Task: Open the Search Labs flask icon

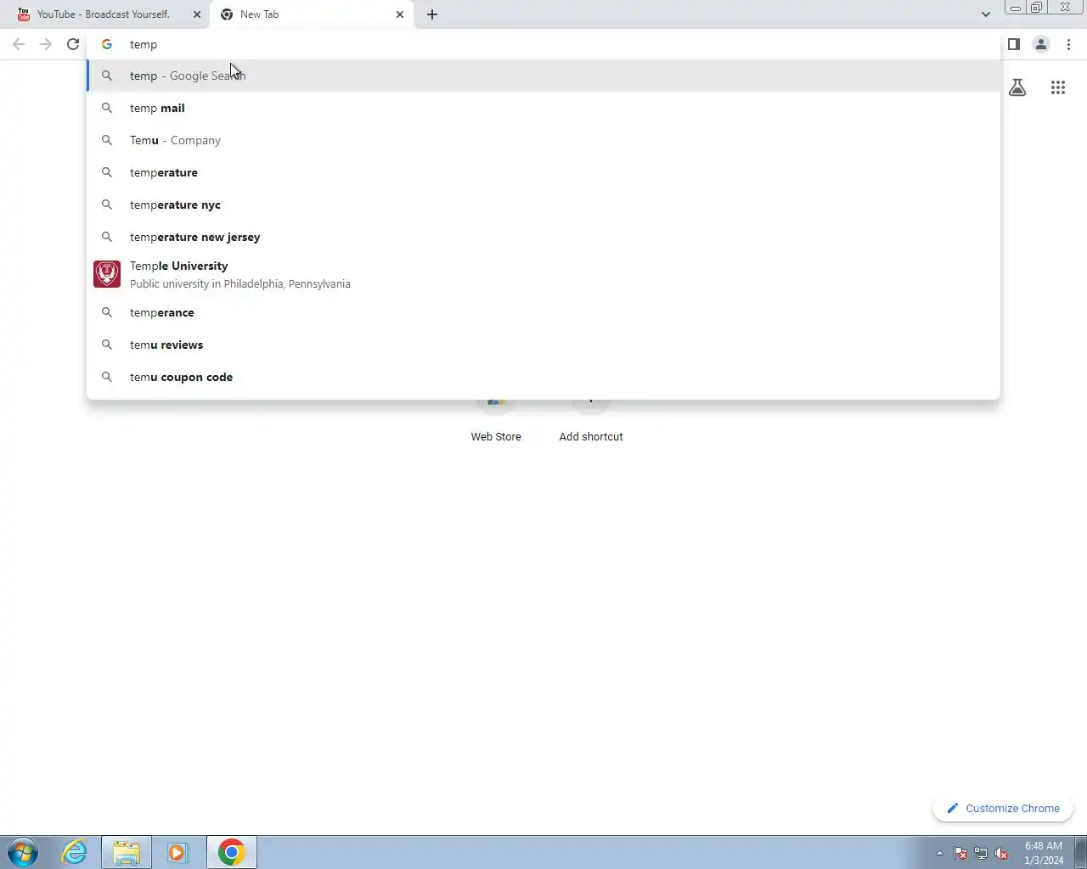Action: point(1017,87)
